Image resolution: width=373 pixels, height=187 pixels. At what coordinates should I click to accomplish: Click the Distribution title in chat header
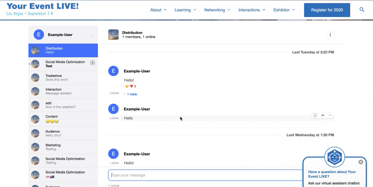tap(132, 33)
